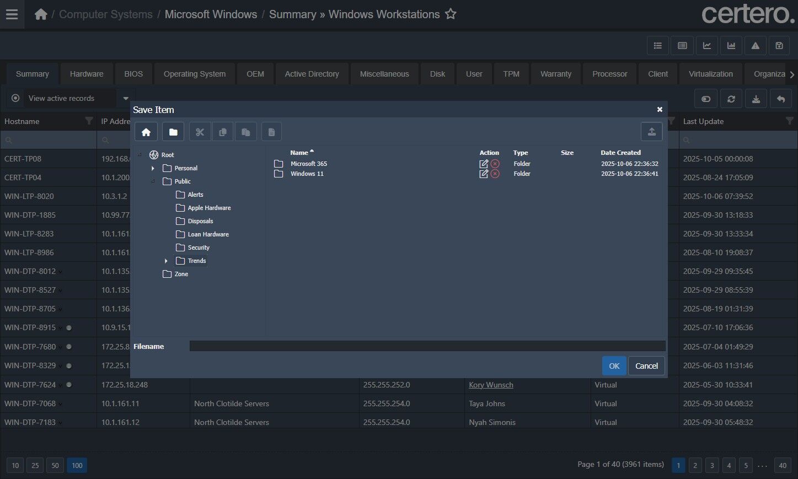Delete the Windows 11 folder entry
Viewport: 798px width, 479px height.
[x=495, y=174]
